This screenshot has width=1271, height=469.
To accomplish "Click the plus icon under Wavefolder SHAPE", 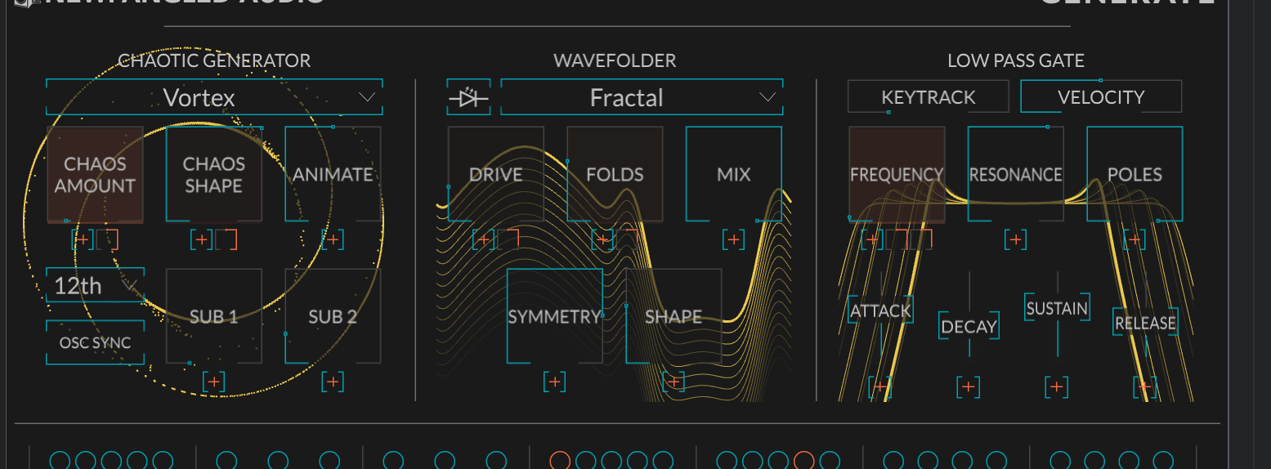I will tap(674, 381).
